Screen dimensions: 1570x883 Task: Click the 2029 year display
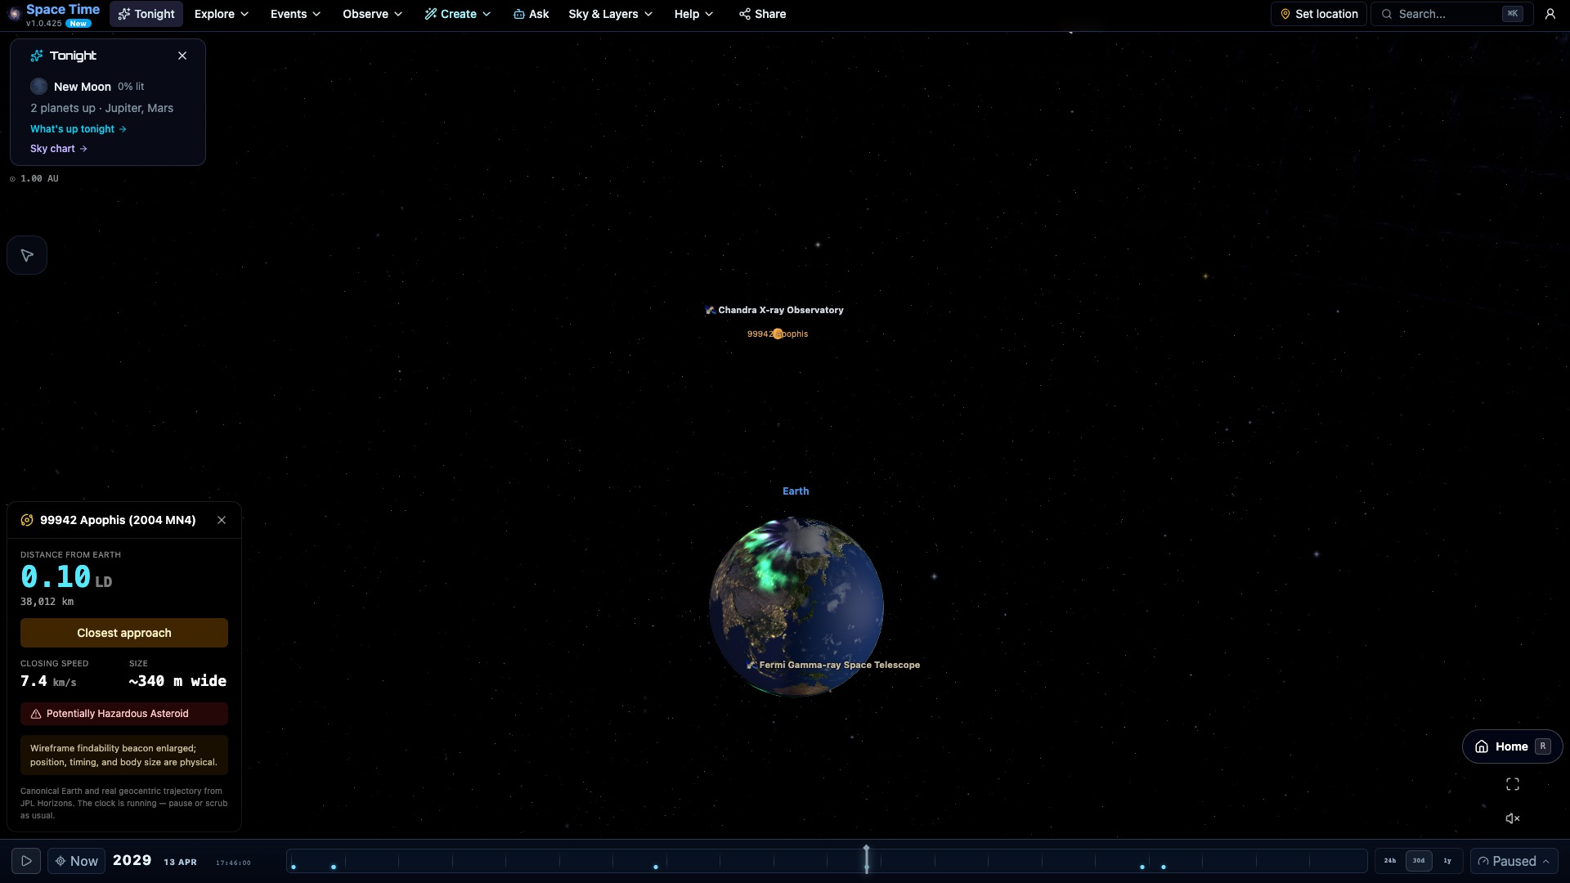pyautogui.click(x=132, y=860)
